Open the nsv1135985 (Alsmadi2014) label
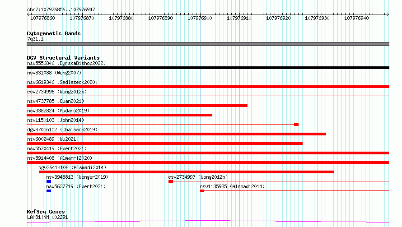The height and width of the screenshot is (227, 402). (x=232, y=186)
